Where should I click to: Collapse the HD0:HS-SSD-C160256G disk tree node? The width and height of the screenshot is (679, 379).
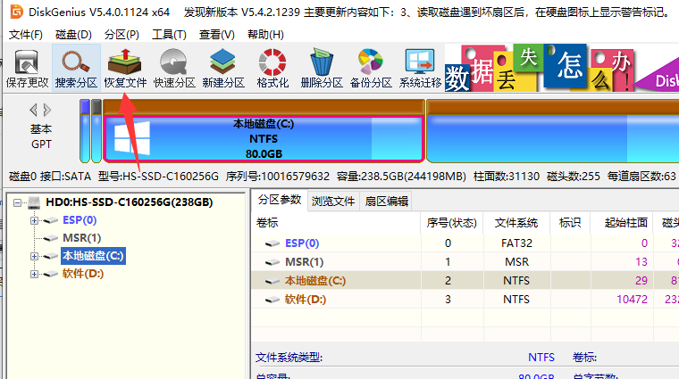(x=19, y=202)
